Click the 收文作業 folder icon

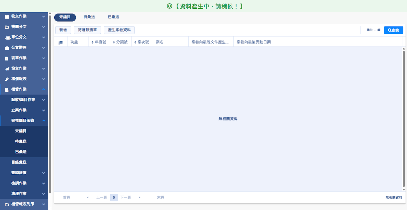point(7,17)
